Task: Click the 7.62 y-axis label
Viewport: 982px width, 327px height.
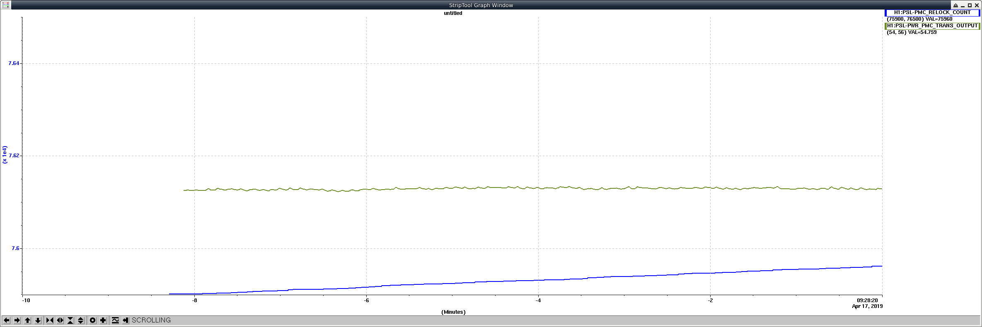Action: pyautogui.click(x=14, y=156)
